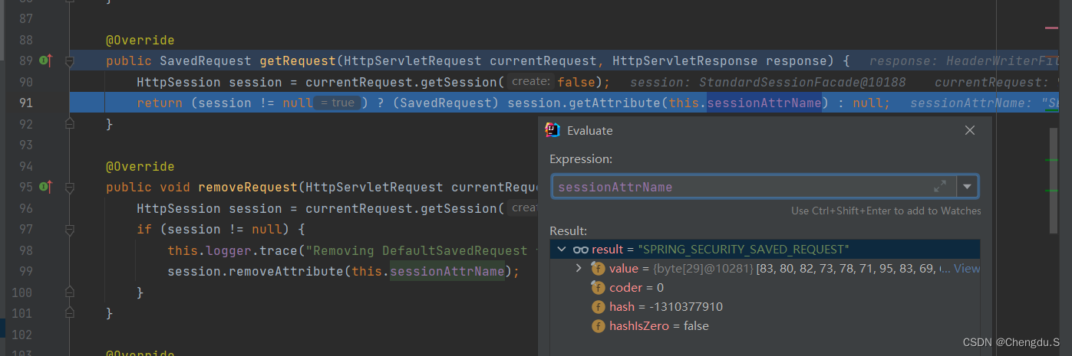Click the fold end marker on line 100

(x=69, y=292)
